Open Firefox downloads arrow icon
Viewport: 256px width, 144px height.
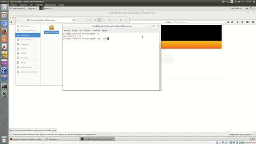click(237, 22)
